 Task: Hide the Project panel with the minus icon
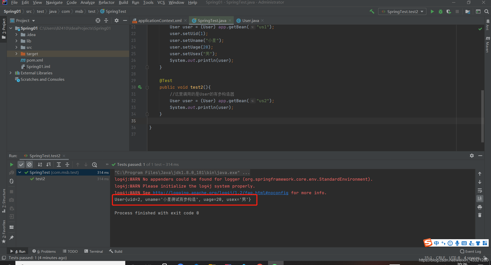125,20
